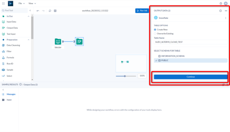230x132 pixels.
Task: Click the Continue button
Action: 191,77
